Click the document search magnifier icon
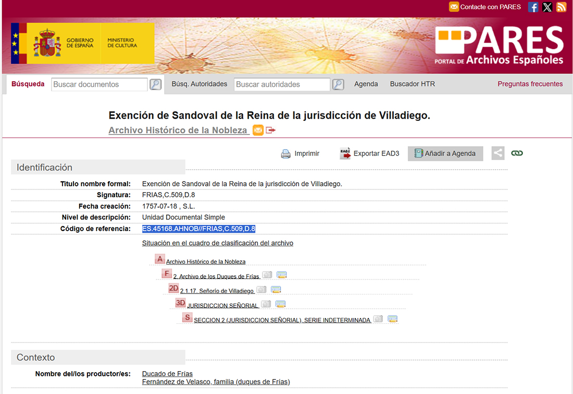Image resolution: width=573 pixels, height=394 pixels. pyautogui.click(x=155, y=84)
